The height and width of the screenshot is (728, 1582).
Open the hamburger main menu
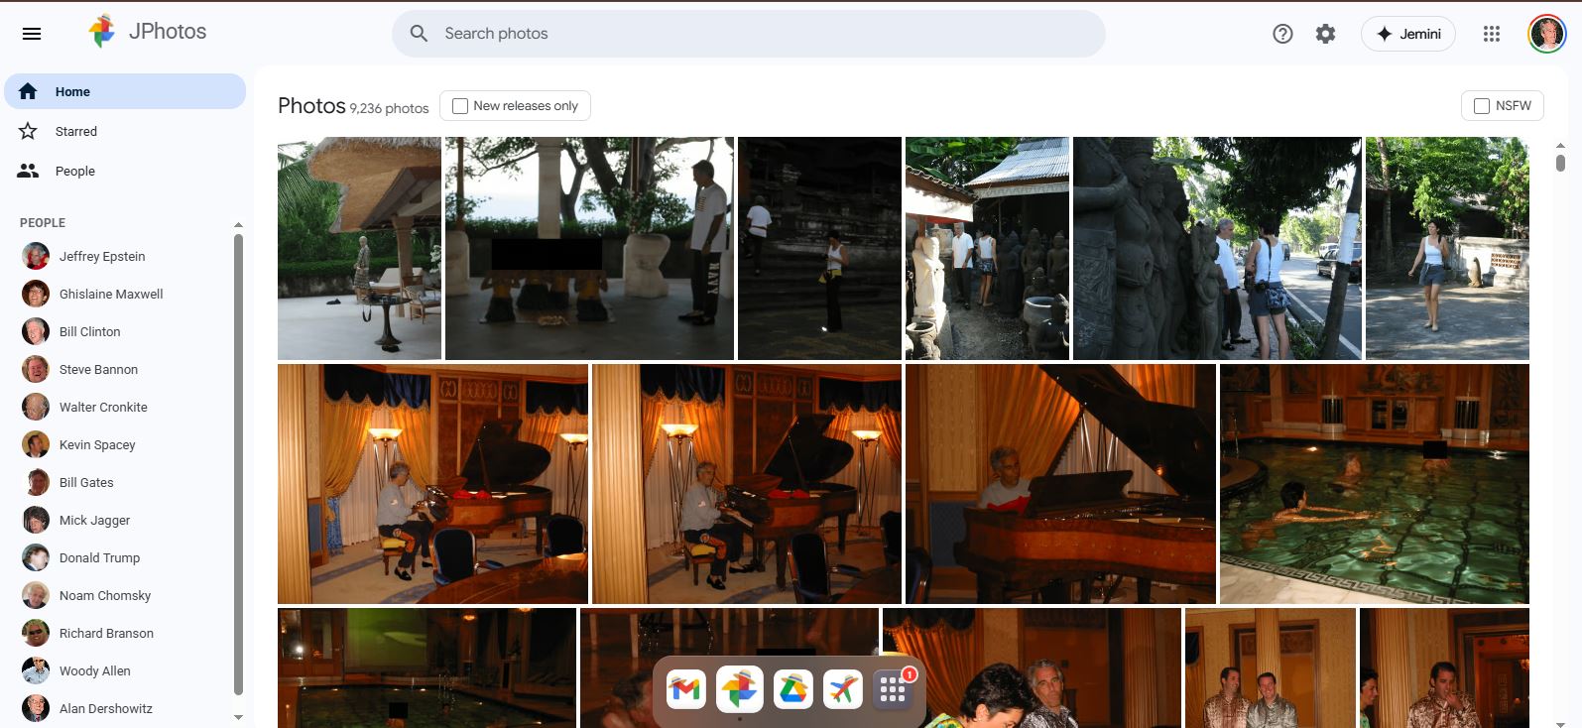click(x=32, y=34)
